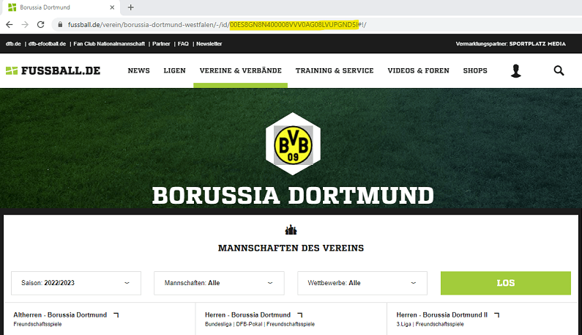Expand the Mannschaften: Alle dropdown
The width and height of the screenshot is (582, 335).
click(219, 283)
